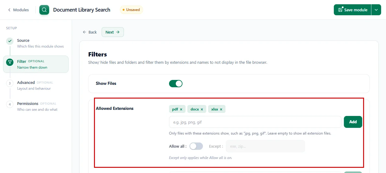Click the Unsaved status badge
Screen dimensions: 386x173
tap(131, 10)
